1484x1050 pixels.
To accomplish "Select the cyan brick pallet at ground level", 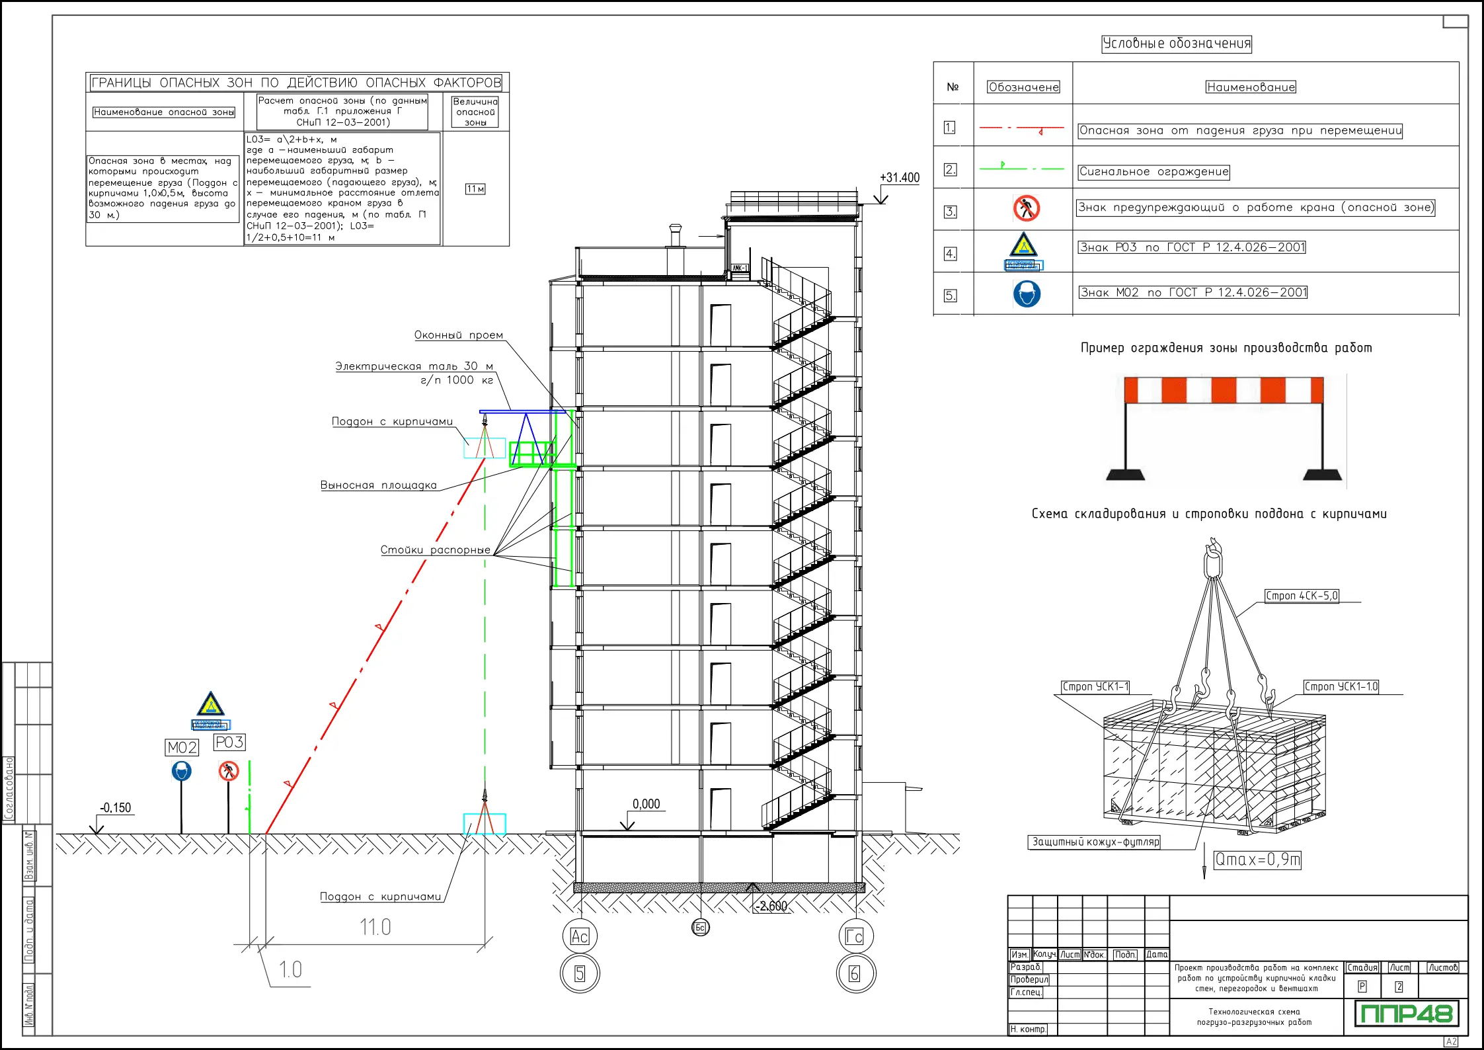I will (485, 824).
